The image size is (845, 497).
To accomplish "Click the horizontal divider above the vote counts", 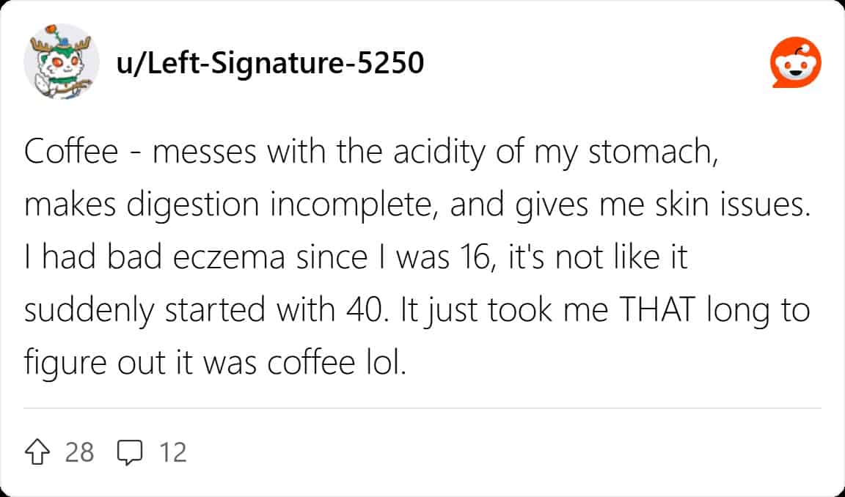I will pyautogui.click(x=422, y=408).
